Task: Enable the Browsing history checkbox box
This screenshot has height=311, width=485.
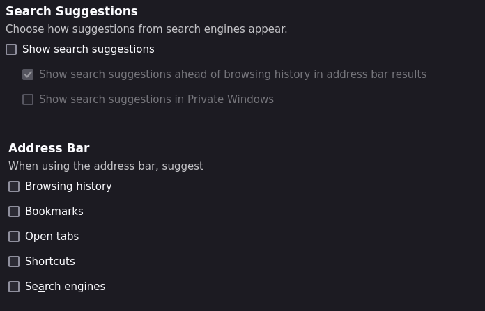Action: tap(14, 186)
